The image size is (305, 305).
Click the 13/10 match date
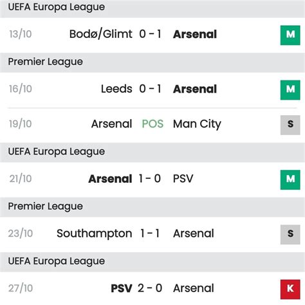[x=21, y=34]
